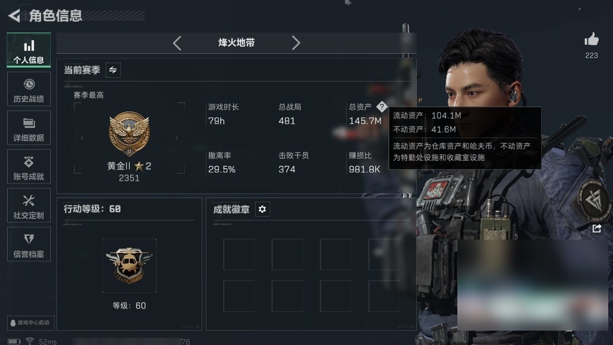Viewport: 613px width, 345px height.
Task: Open the share icon beside the character
Action: coord(597,229)
